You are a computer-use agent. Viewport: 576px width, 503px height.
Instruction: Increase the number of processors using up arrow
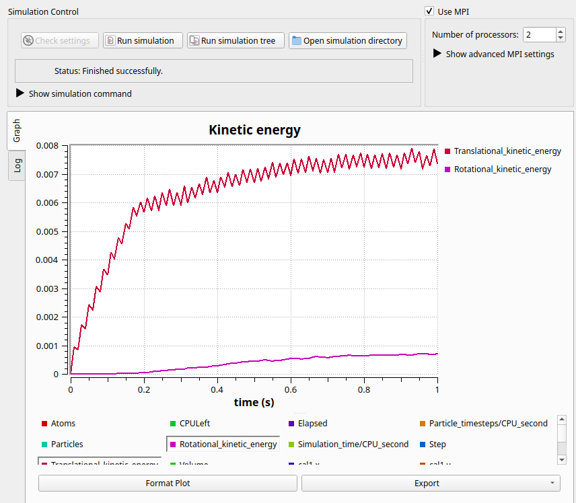pyautogui.click(x=561, y=31)
